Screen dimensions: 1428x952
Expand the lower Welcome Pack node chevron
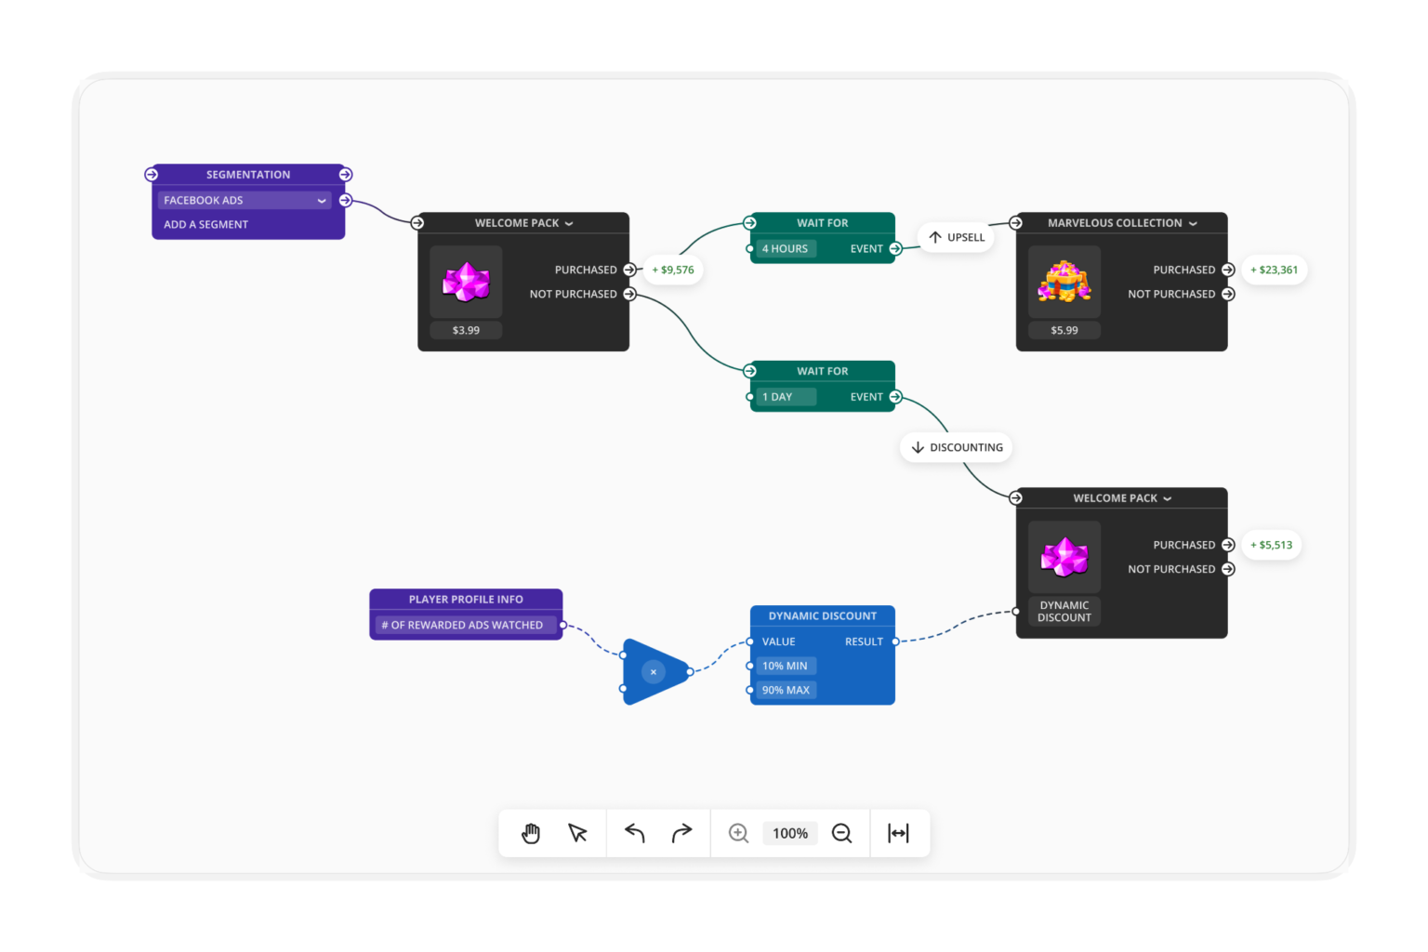click(1167, 498)
